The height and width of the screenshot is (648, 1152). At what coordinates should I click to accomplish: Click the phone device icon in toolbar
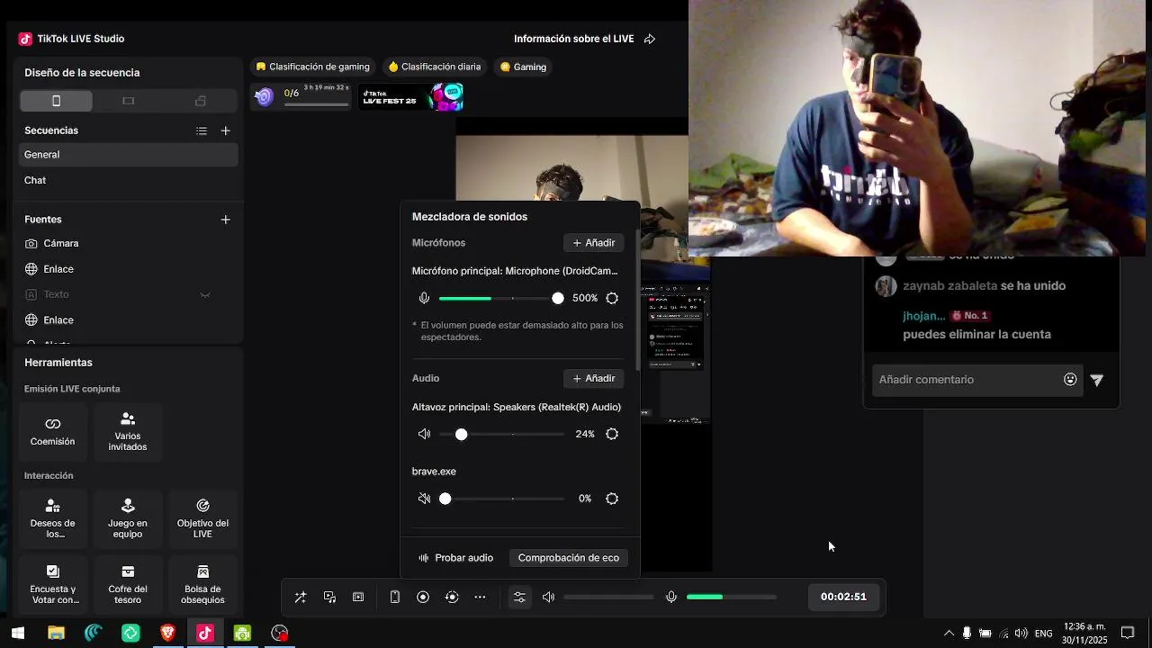(394, 598)
